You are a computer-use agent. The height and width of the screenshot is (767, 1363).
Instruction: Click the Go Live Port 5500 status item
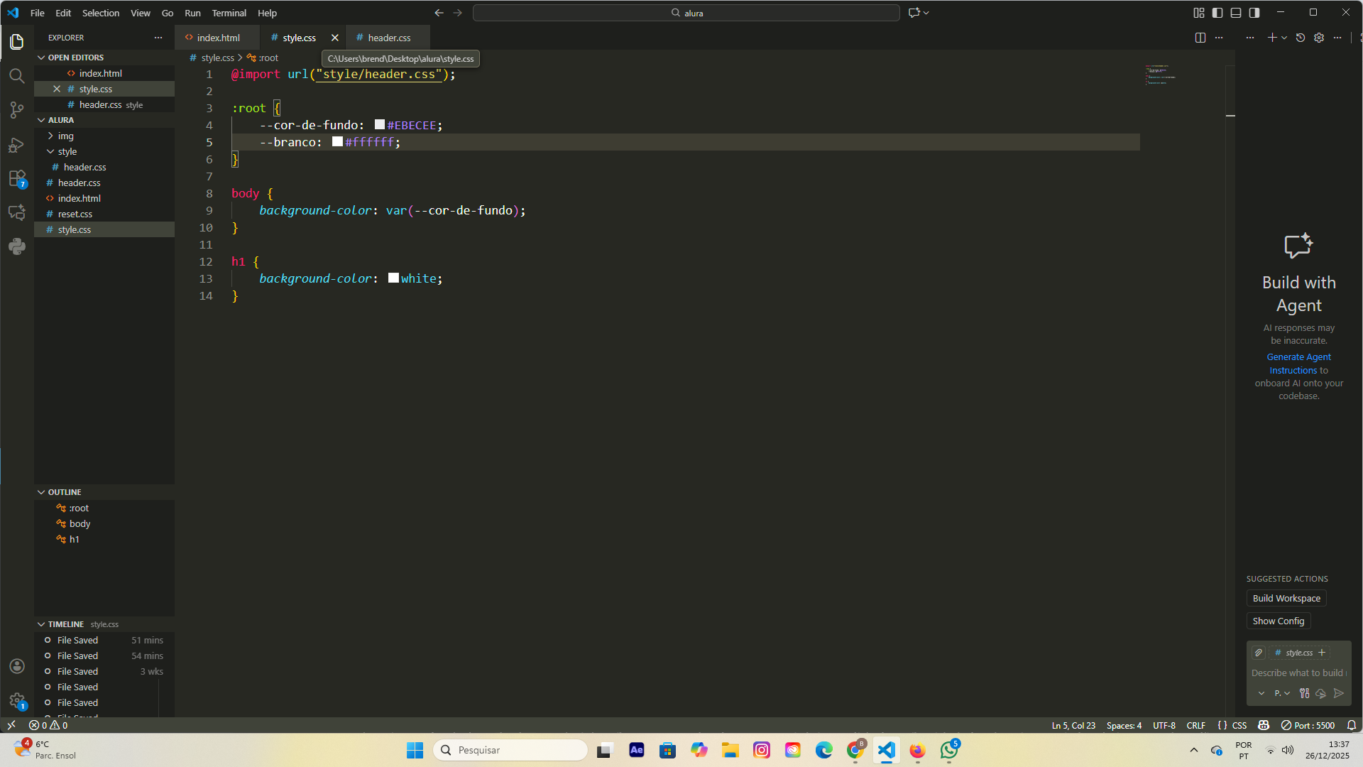(x=1308, y=725)
